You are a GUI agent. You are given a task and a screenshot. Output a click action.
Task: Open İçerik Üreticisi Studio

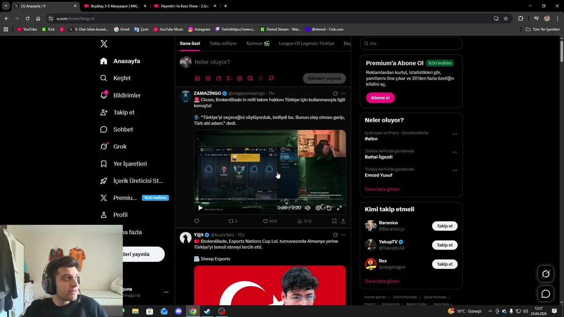131,181
